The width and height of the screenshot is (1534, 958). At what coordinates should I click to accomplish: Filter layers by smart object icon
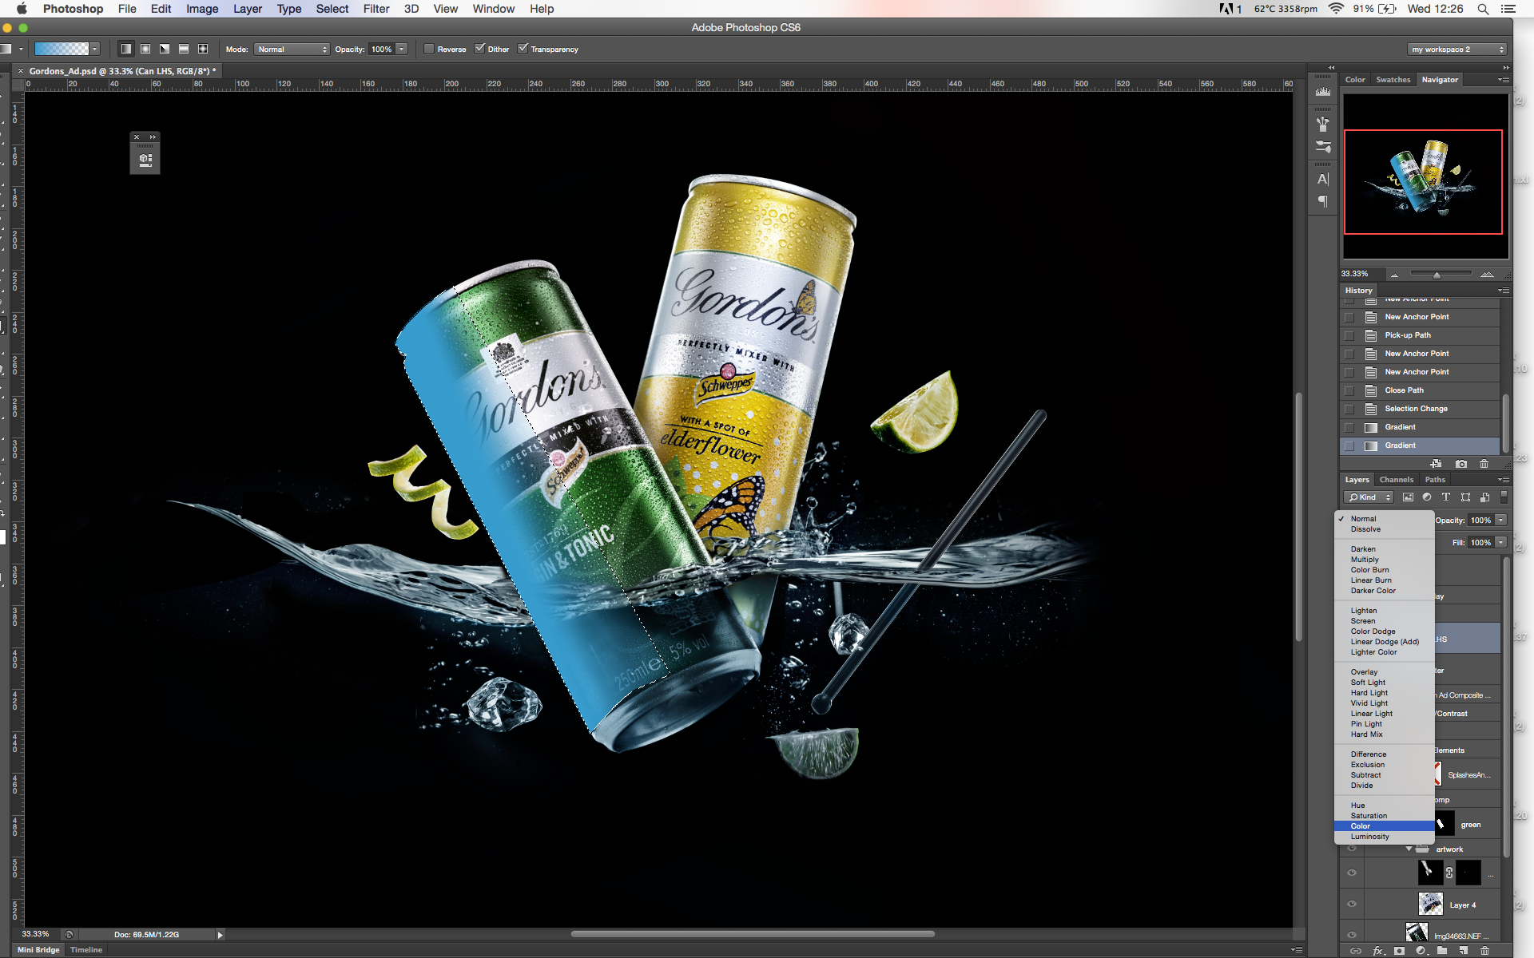coord(1484,497)
